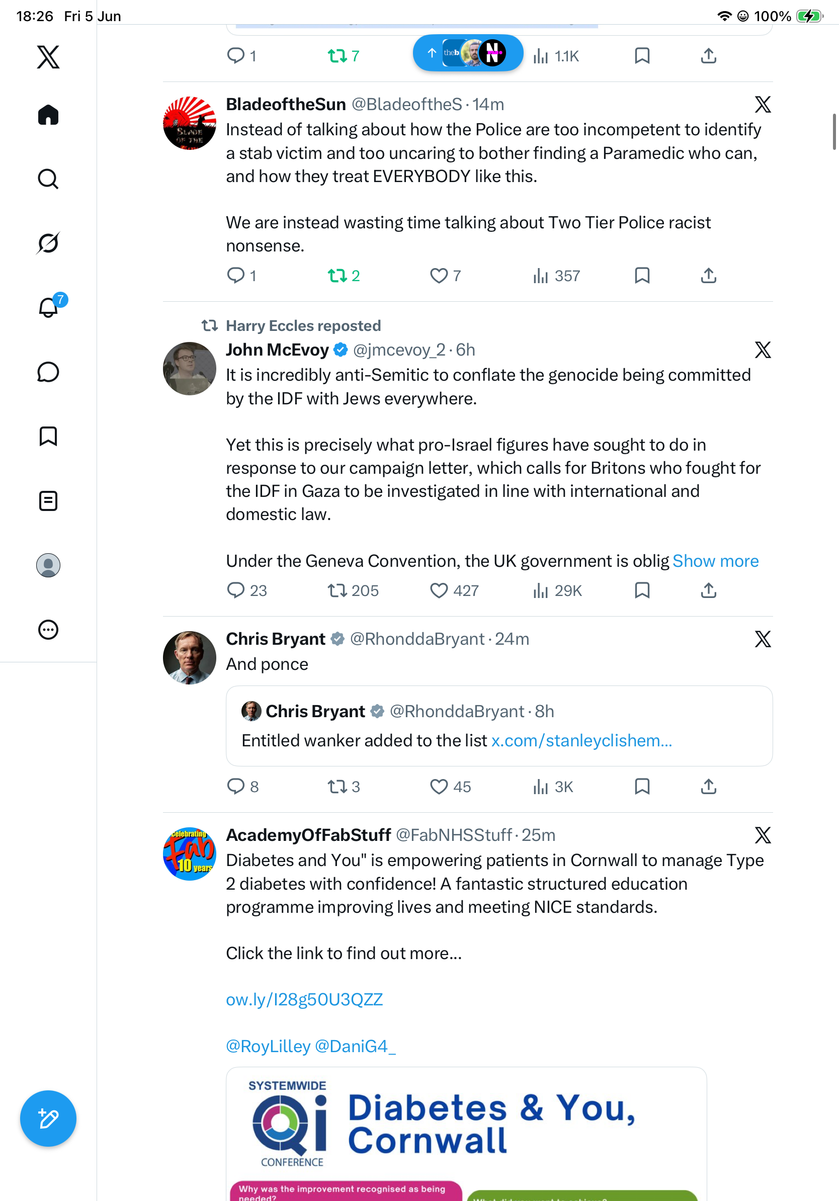The width and height of the screenshot is (839, 1201).
Task: Bookmark the John McEvoy post
Action: pos(642,590)
